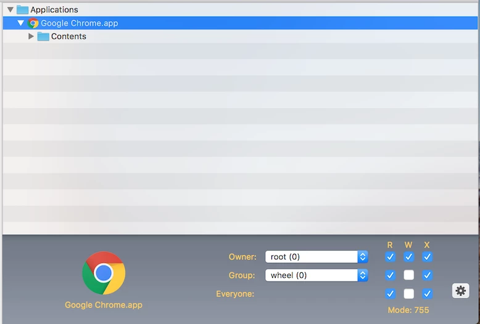Click the R column header
Viewport: 480px width, 324px height.
point(390,245)
